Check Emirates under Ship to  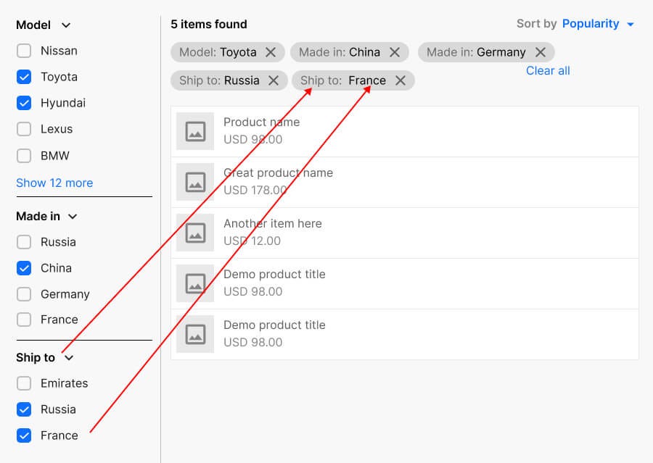[24, 383]
